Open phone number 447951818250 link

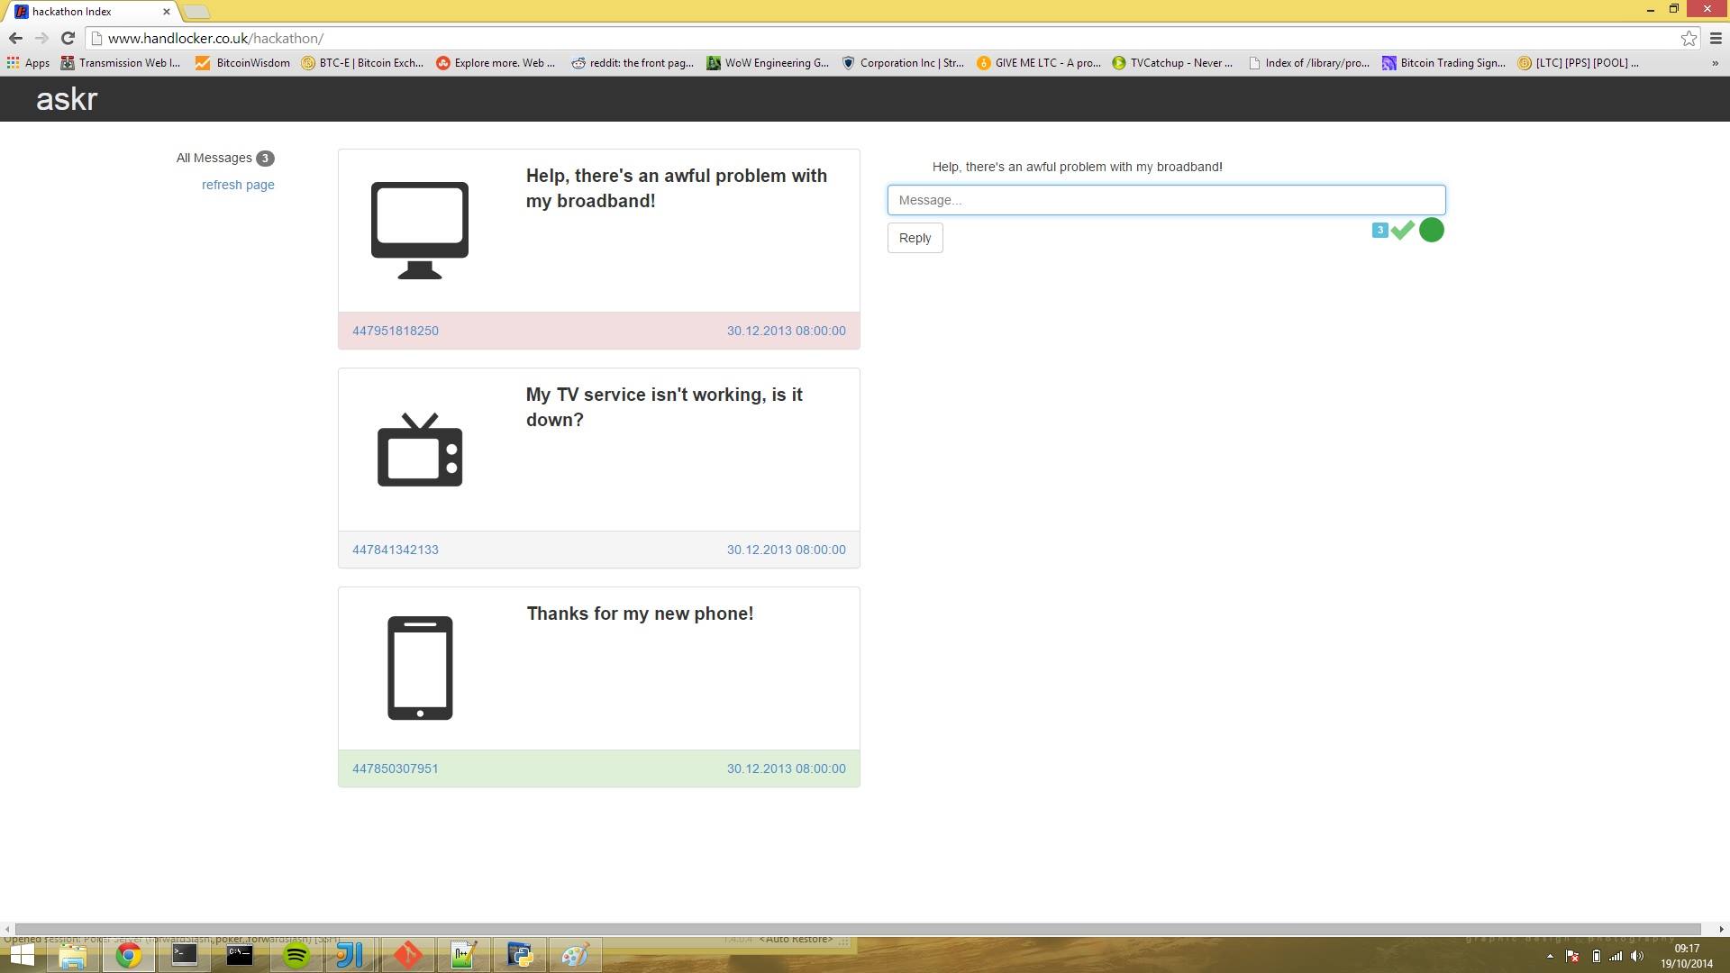point(395,331)
